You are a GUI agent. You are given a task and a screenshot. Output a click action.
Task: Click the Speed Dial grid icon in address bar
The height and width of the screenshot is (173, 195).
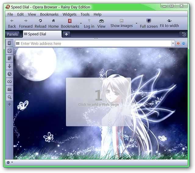(18, 43)
